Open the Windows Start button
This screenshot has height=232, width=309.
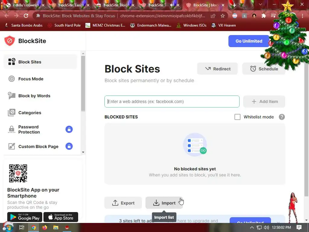point(8,227)
